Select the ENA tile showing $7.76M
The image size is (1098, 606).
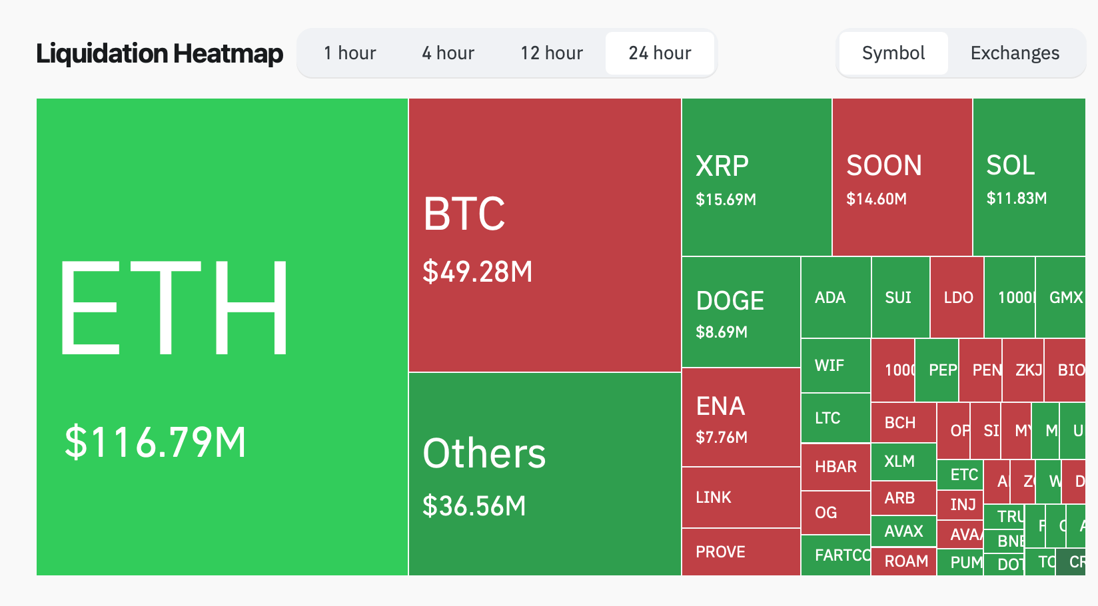(x=740, y=418)
